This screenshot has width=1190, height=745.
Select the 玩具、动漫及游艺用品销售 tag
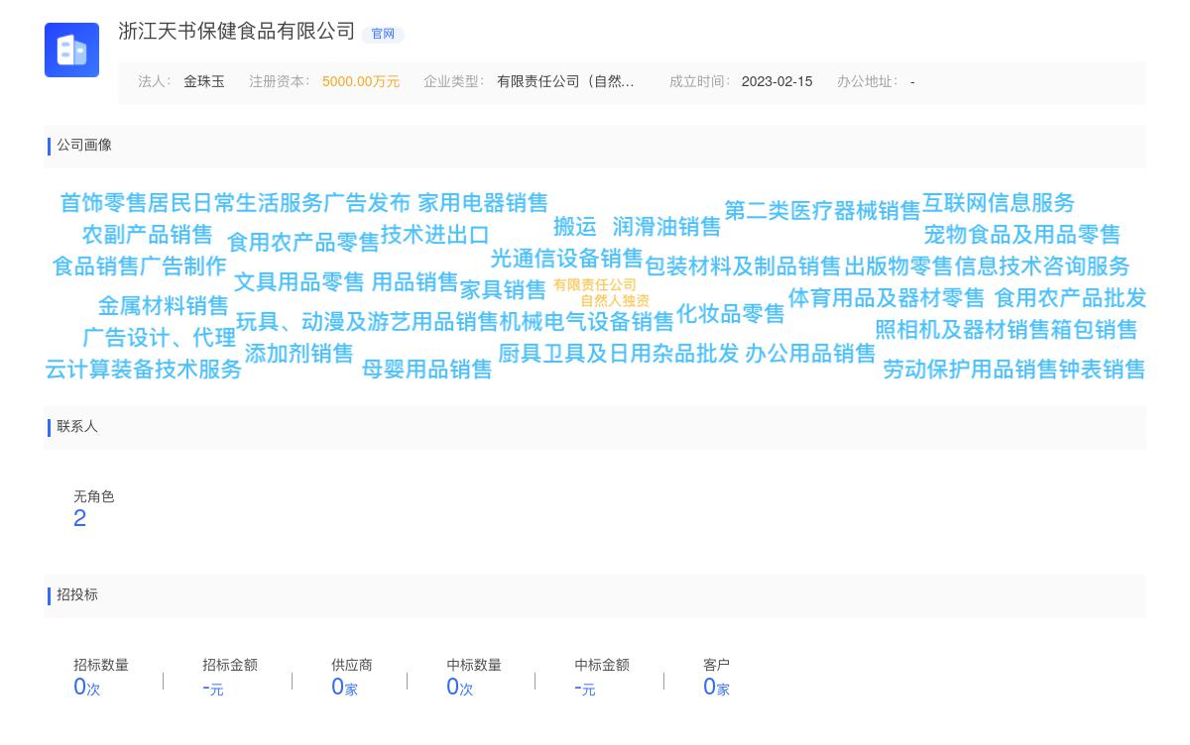point(367,322)
